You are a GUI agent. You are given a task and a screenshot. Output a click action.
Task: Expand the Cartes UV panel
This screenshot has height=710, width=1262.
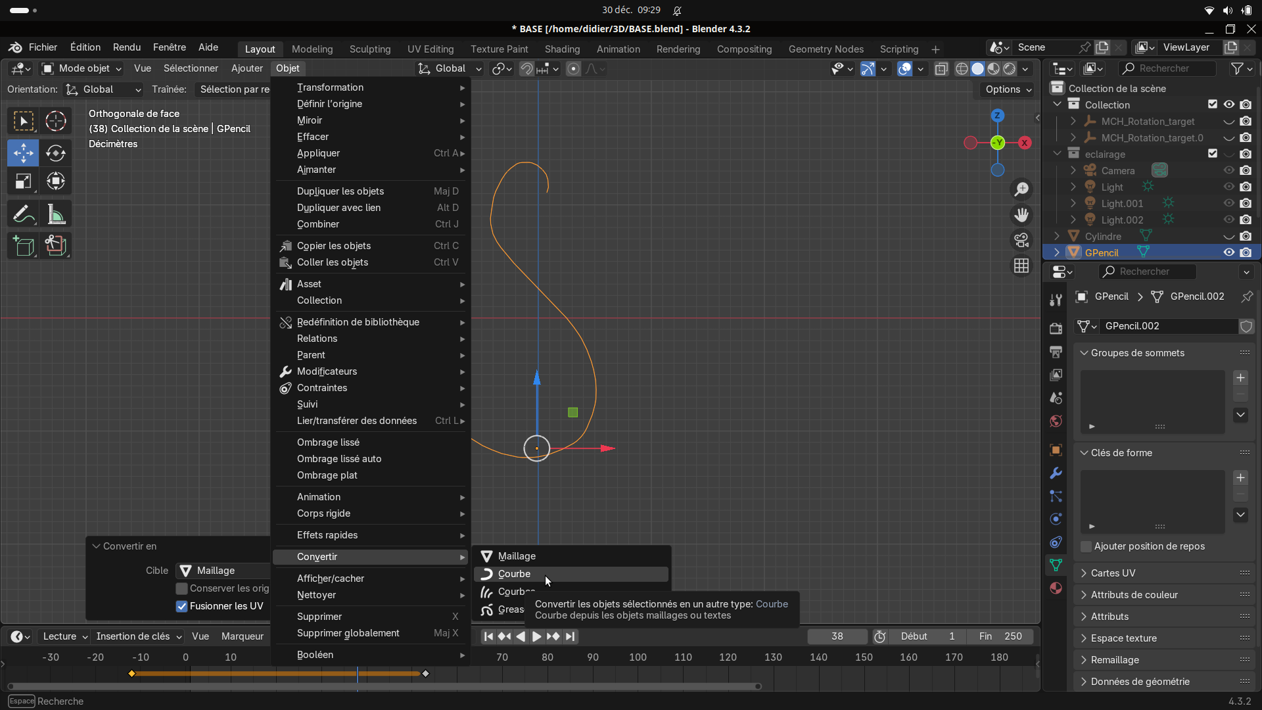click(x=1113, y=573)
